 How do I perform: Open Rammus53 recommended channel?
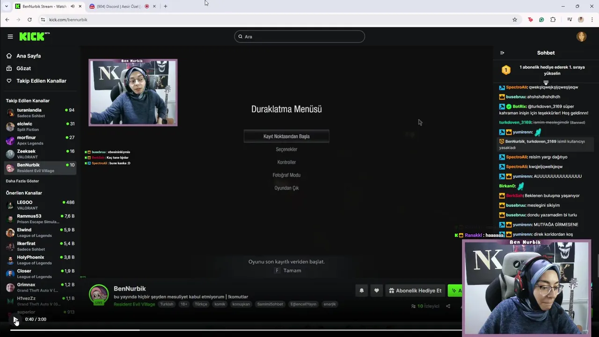(x=40, y=219)
